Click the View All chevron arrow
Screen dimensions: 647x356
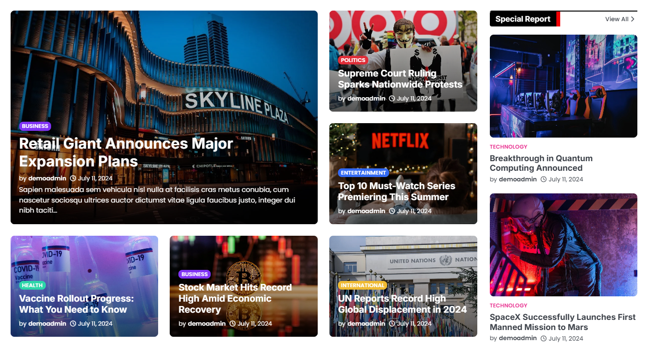633,19
